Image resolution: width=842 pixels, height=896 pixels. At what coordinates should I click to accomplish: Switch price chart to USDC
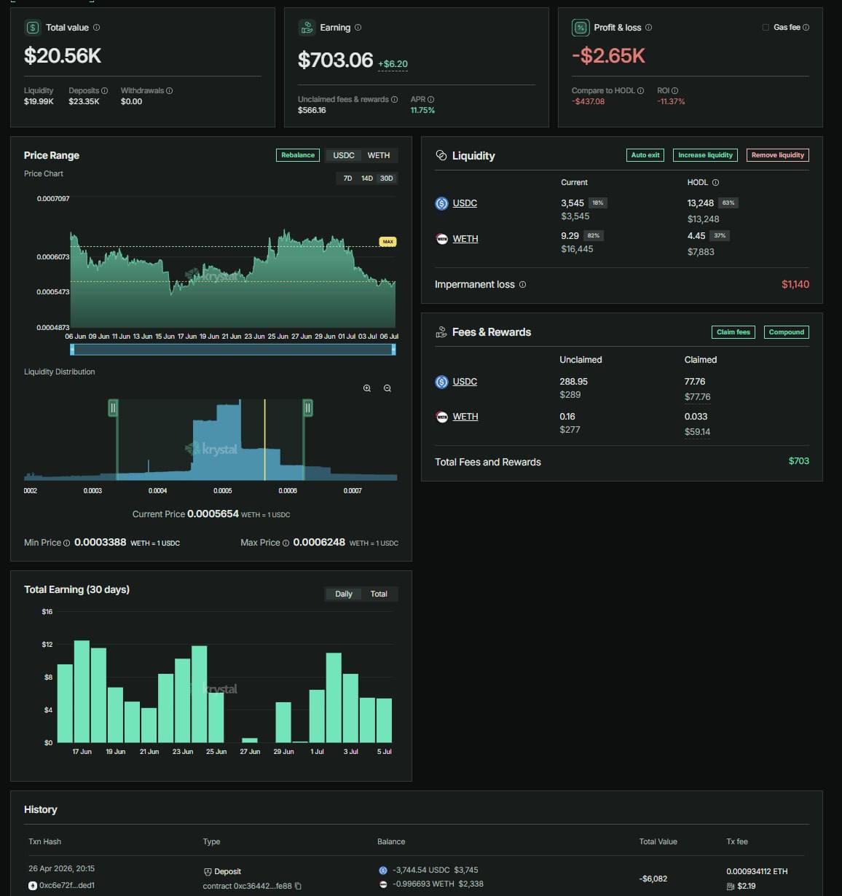pyautogui.click(x=344, y=155)
